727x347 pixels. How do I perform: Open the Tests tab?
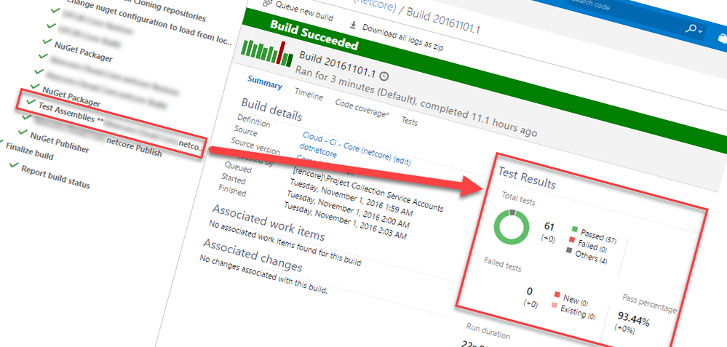410,121
